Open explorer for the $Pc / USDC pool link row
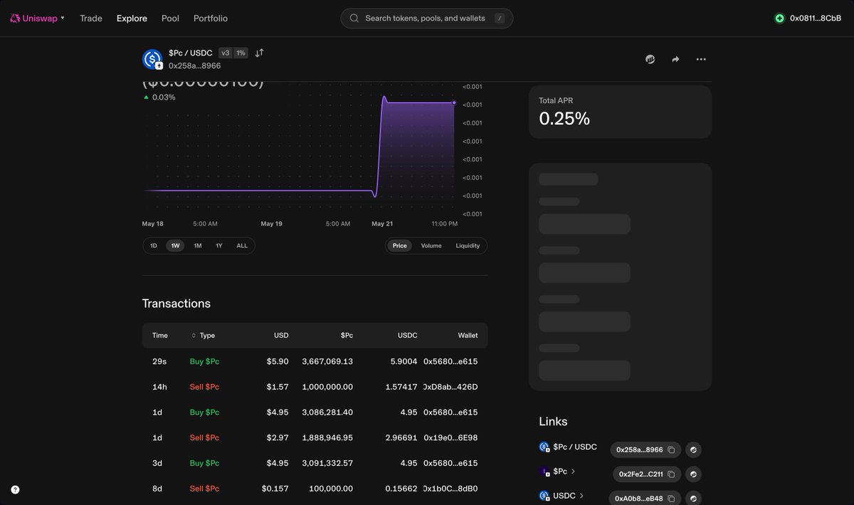Image resolution: width=854 pixels, height=505 pixels. coord(694,450)
